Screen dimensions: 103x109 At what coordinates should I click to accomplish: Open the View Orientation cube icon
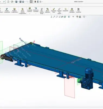pos(65,17)
